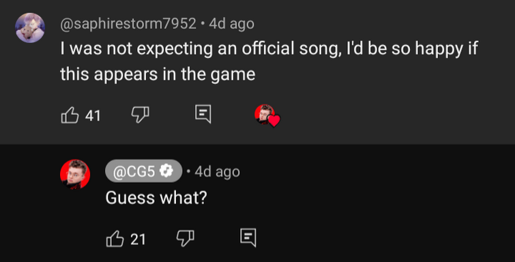Reply to CG5's "Guess what?" comment
515x262 pixels.
point(248,238)
